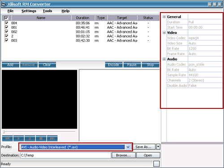
Task: Collapse the General property group
Action: (164, 17)
